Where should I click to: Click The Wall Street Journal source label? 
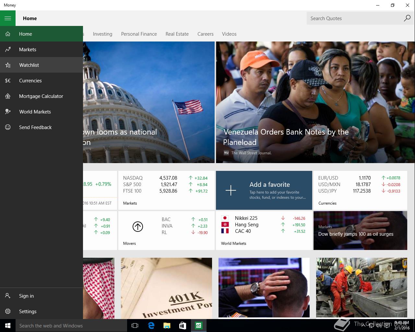(x=251, y=153)
